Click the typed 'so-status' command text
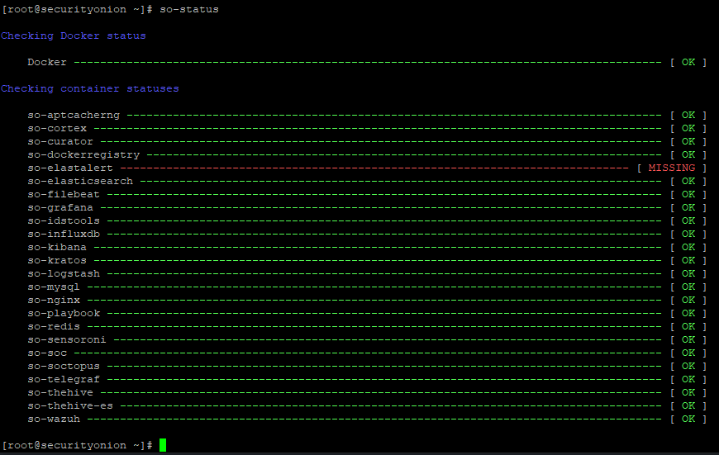719x455 pixels. (x=189, y=10)
